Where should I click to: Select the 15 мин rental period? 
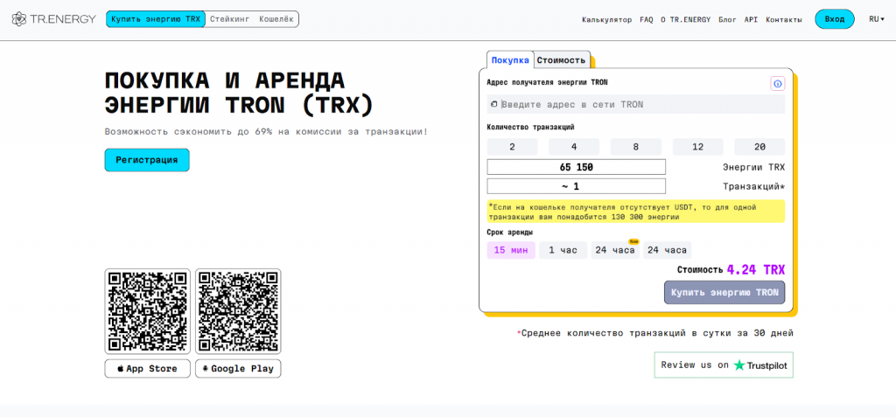511,250
